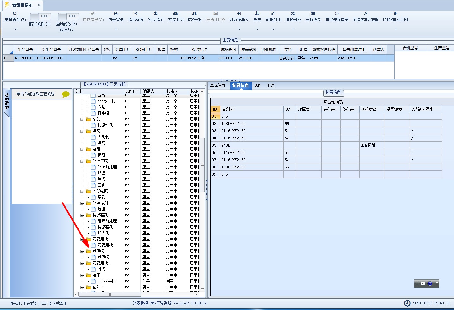Toggle the 启动修改 OFF switch
This screenshot has height=310, width=454.
click(x=68, y=16)
